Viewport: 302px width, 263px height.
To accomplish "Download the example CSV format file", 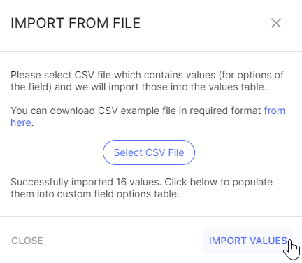I will coord(275,111).
